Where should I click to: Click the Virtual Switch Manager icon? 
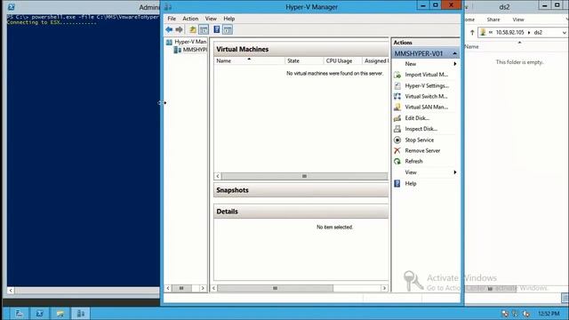tap(397, 97)
